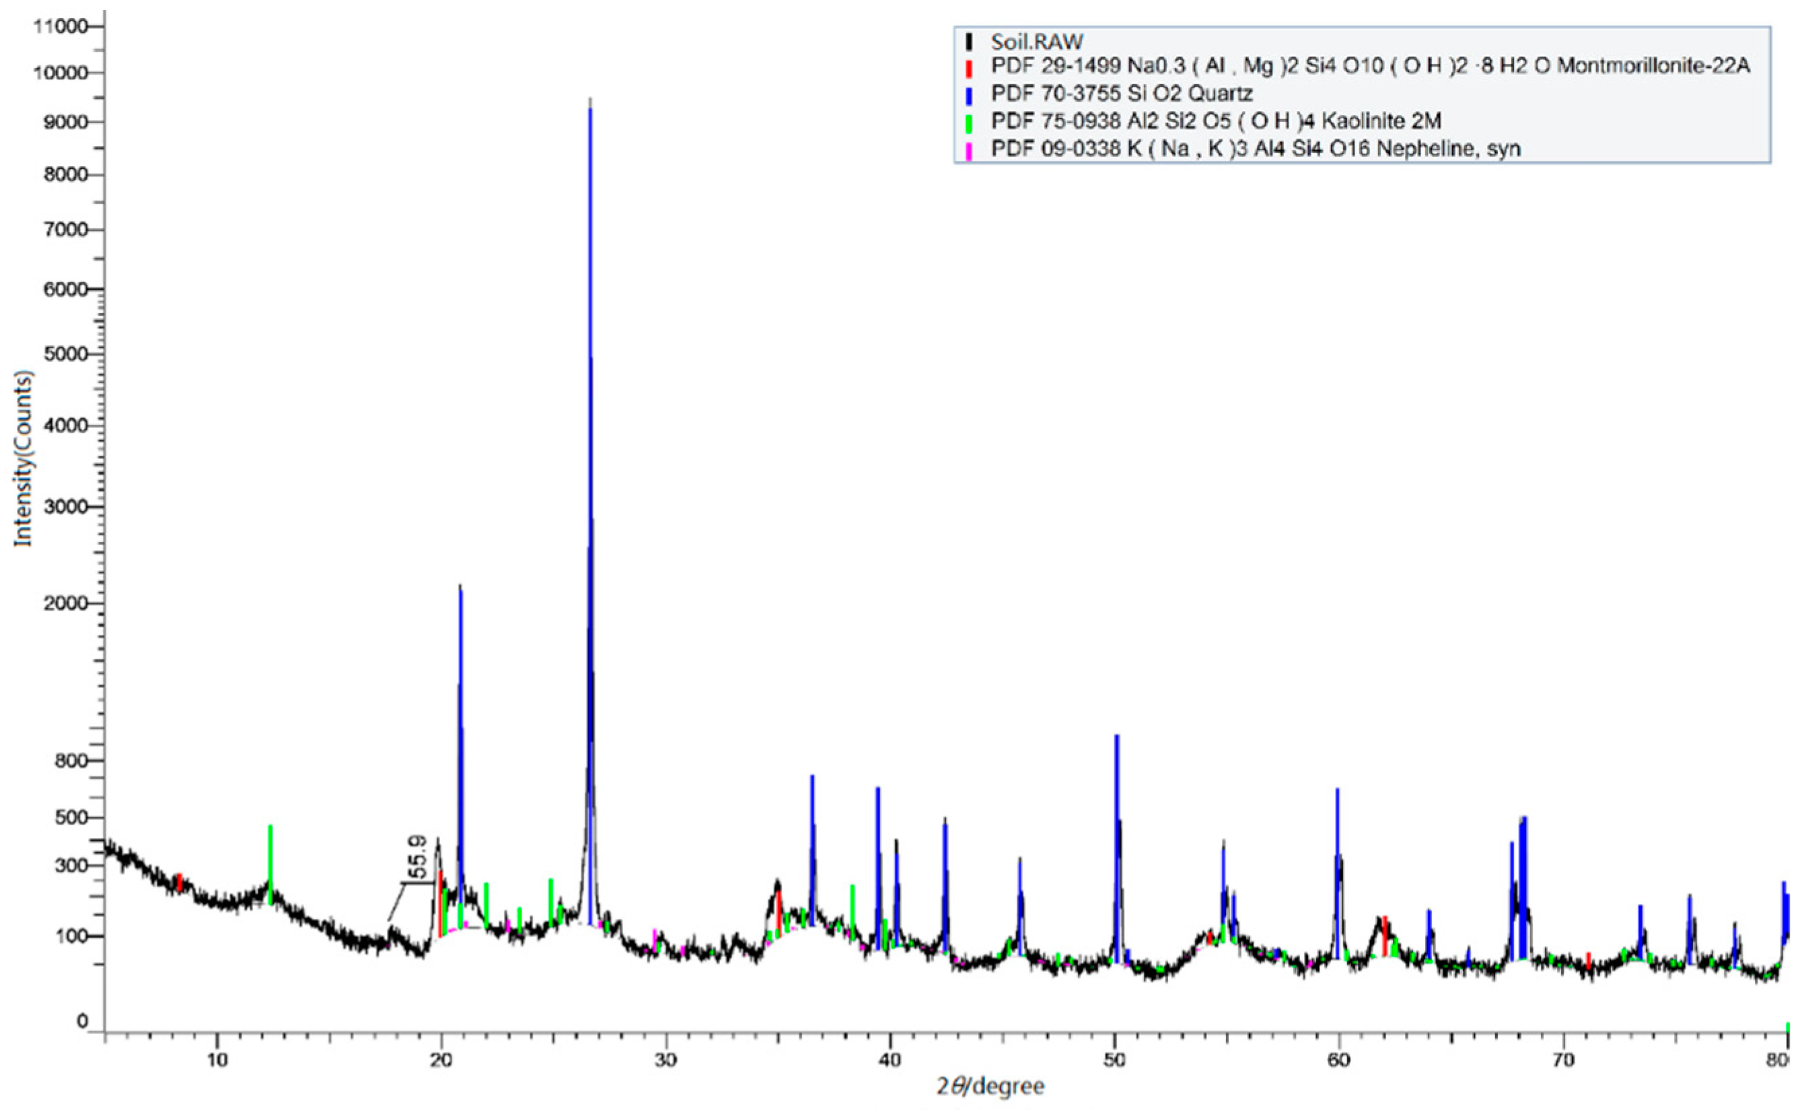The height and width of the screenshot is (1110, 1806).
Task: Click the 55.9 peak annotation label
Action: pos(418,858)
